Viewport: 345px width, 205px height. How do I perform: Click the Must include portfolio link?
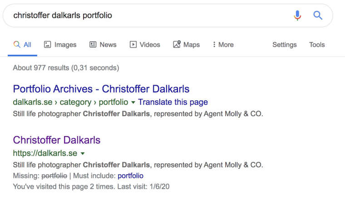point(130,176)
